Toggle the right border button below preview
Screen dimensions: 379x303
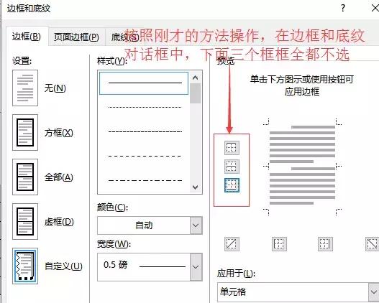coord(325,244)
